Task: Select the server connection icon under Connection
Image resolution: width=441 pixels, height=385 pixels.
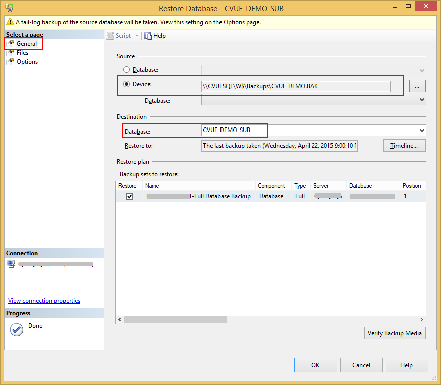Action: click(x=11, y=264)
